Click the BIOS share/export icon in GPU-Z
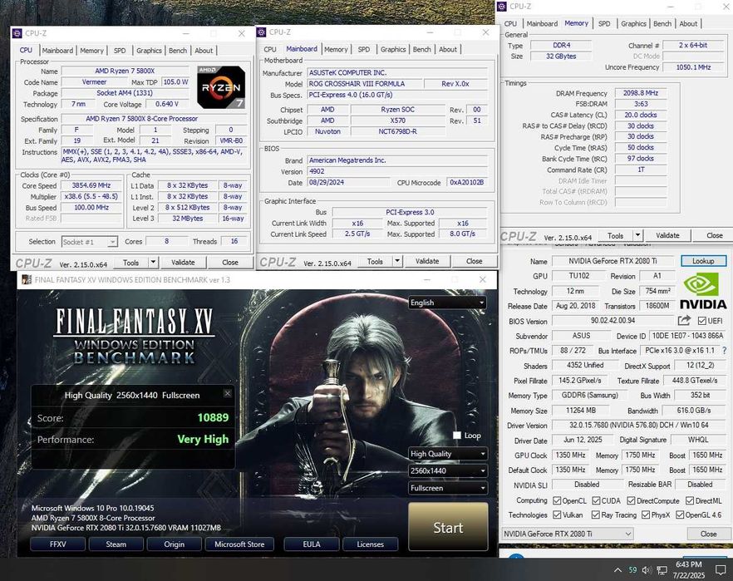The image size is (733, 581). tap(685, 321)
